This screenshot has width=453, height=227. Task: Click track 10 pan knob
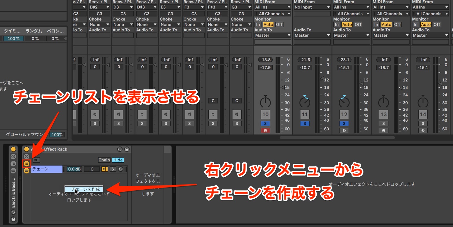(265, 101)
